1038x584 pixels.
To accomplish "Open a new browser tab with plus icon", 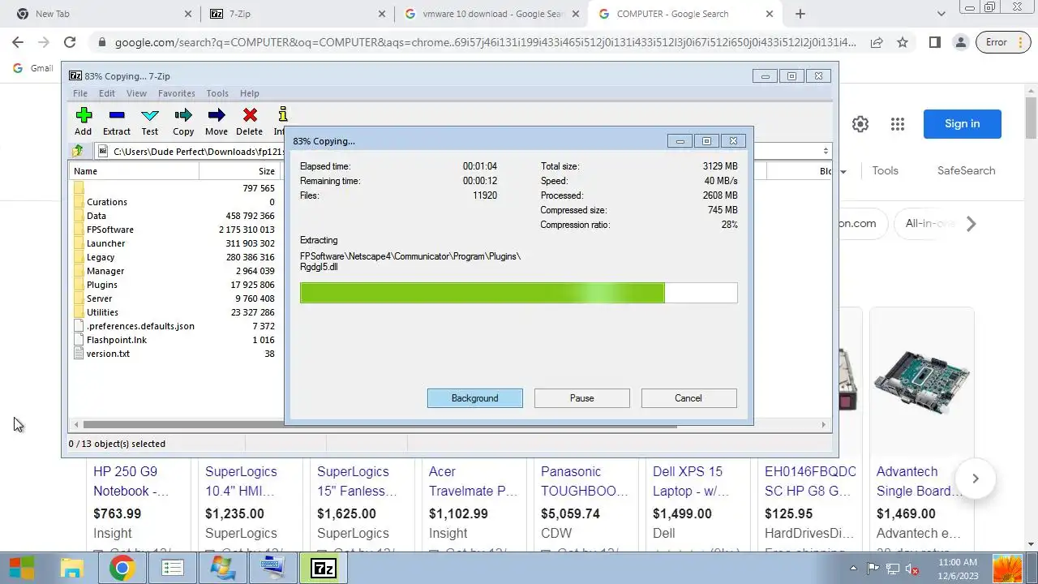I will (x=800, y=14).
